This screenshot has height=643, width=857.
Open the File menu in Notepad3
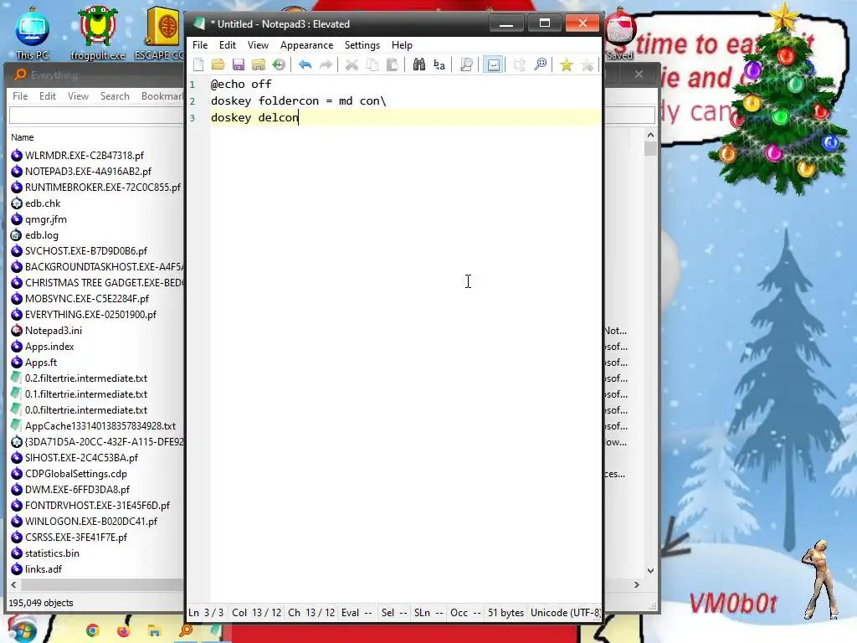[200, 45]
